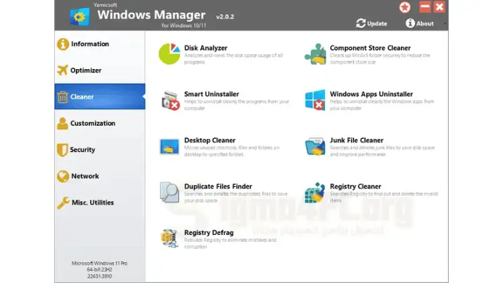Screen dimensions: 503x283
Task: Click the Misc. Utilities wrench icon
Action: click(63, 203)
